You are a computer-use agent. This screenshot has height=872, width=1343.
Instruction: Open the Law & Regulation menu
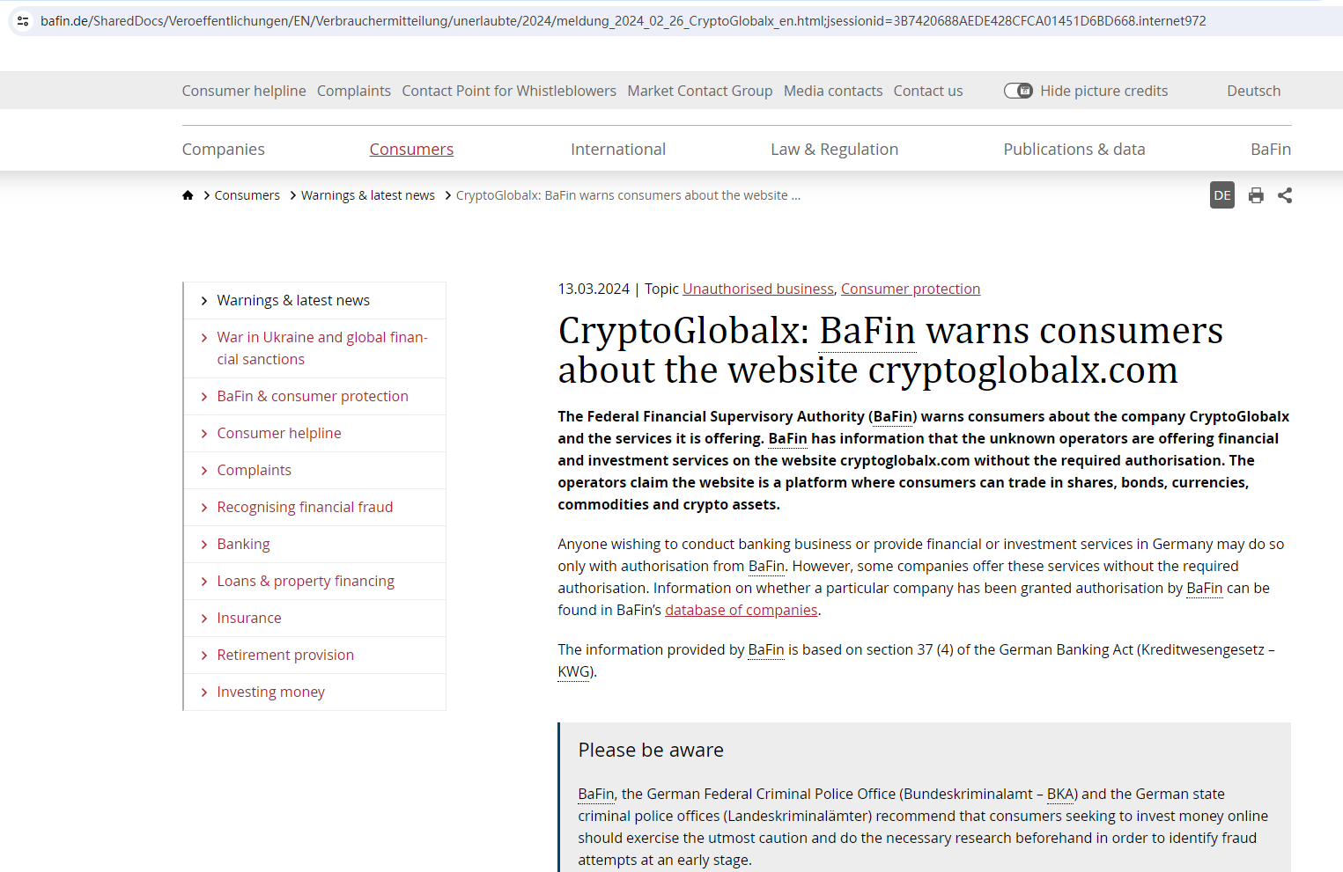[x=834, y=150]
